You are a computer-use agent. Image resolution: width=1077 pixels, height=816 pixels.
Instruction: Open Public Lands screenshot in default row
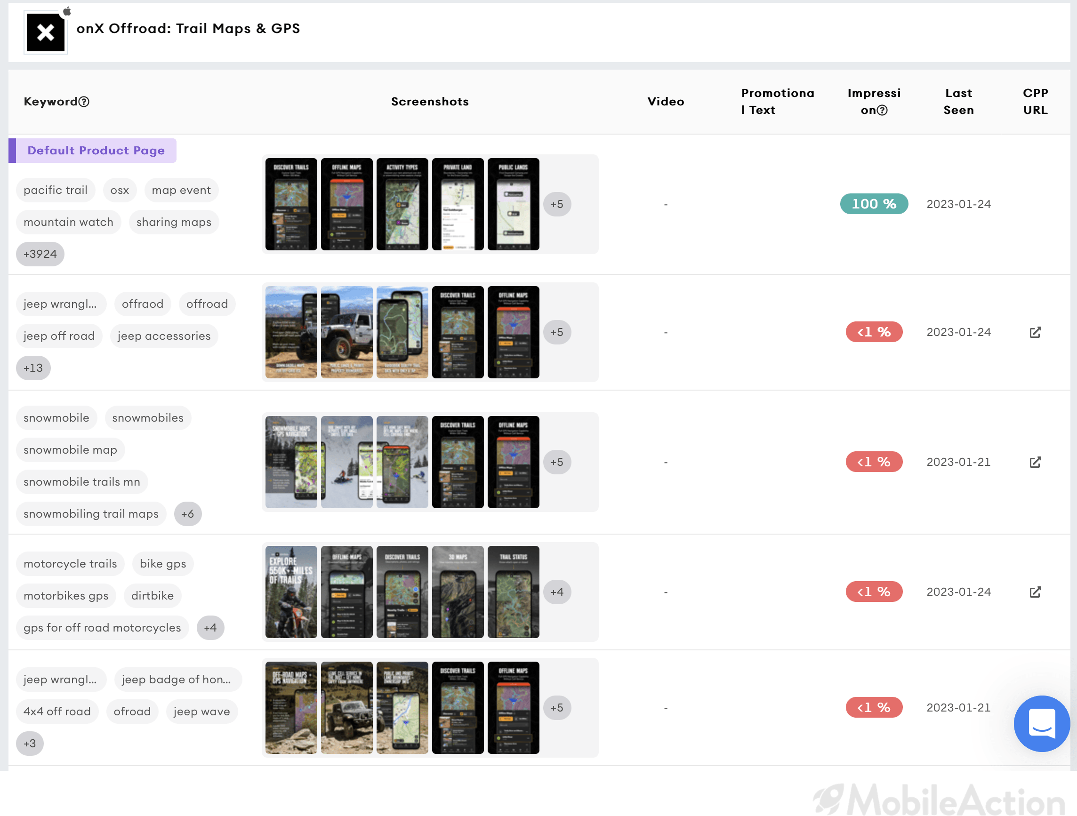(x=513, y=204)
